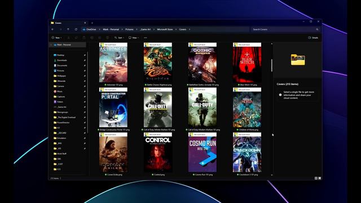Go back with the navigation back arrow
The width and height of the screenshot is (361, 203).
click(x=52, y=29)
